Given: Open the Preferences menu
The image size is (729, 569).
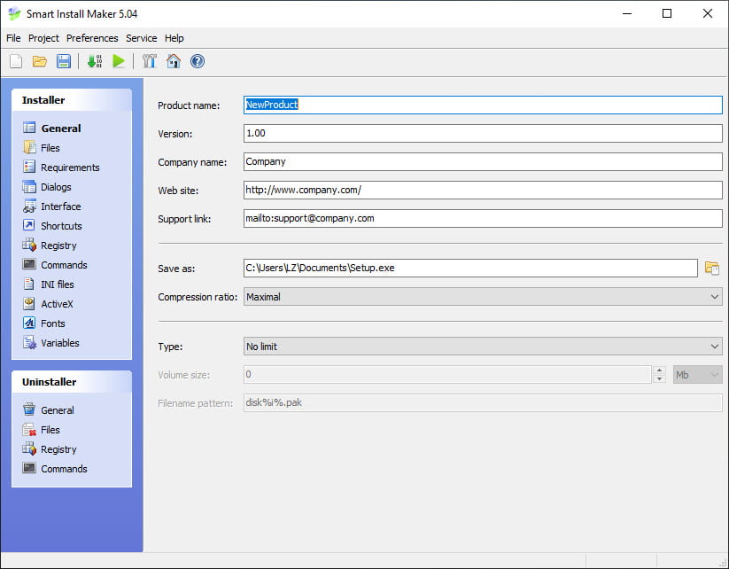Looking at the screenshot, I should point(92,38).
